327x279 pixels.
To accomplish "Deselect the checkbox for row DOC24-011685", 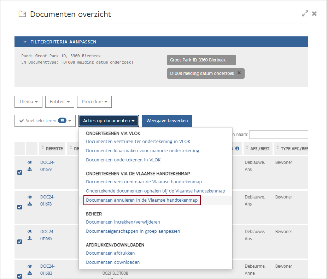I will (x=20, y=242).
